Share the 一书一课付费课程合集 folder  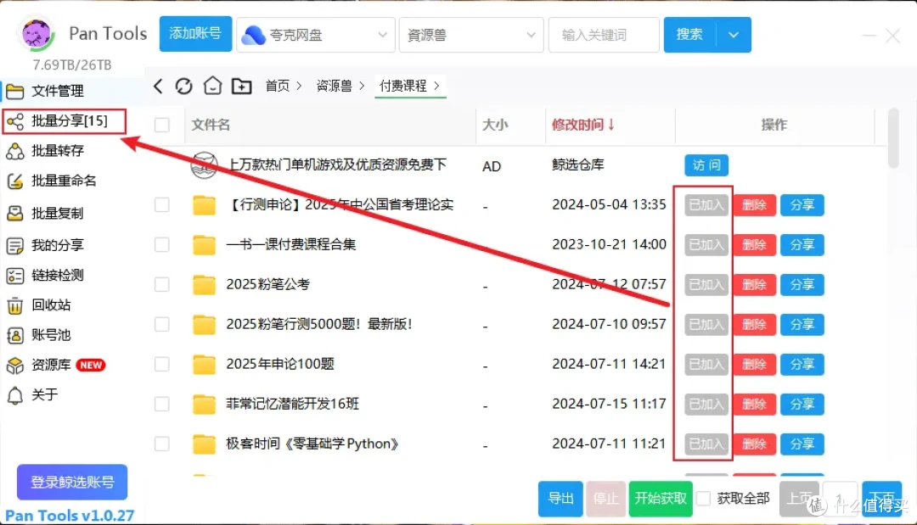802,244
